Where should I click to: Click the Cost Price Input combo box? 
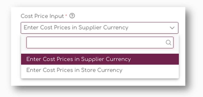pyautogui.click(x=100, y=28)
